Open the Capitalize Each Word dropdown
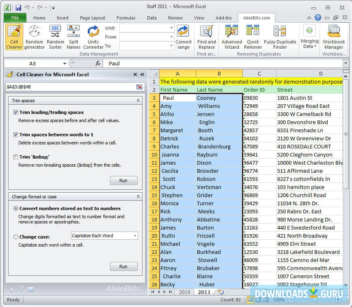Screen dimensions: 352x307 (x=135, y=236)
